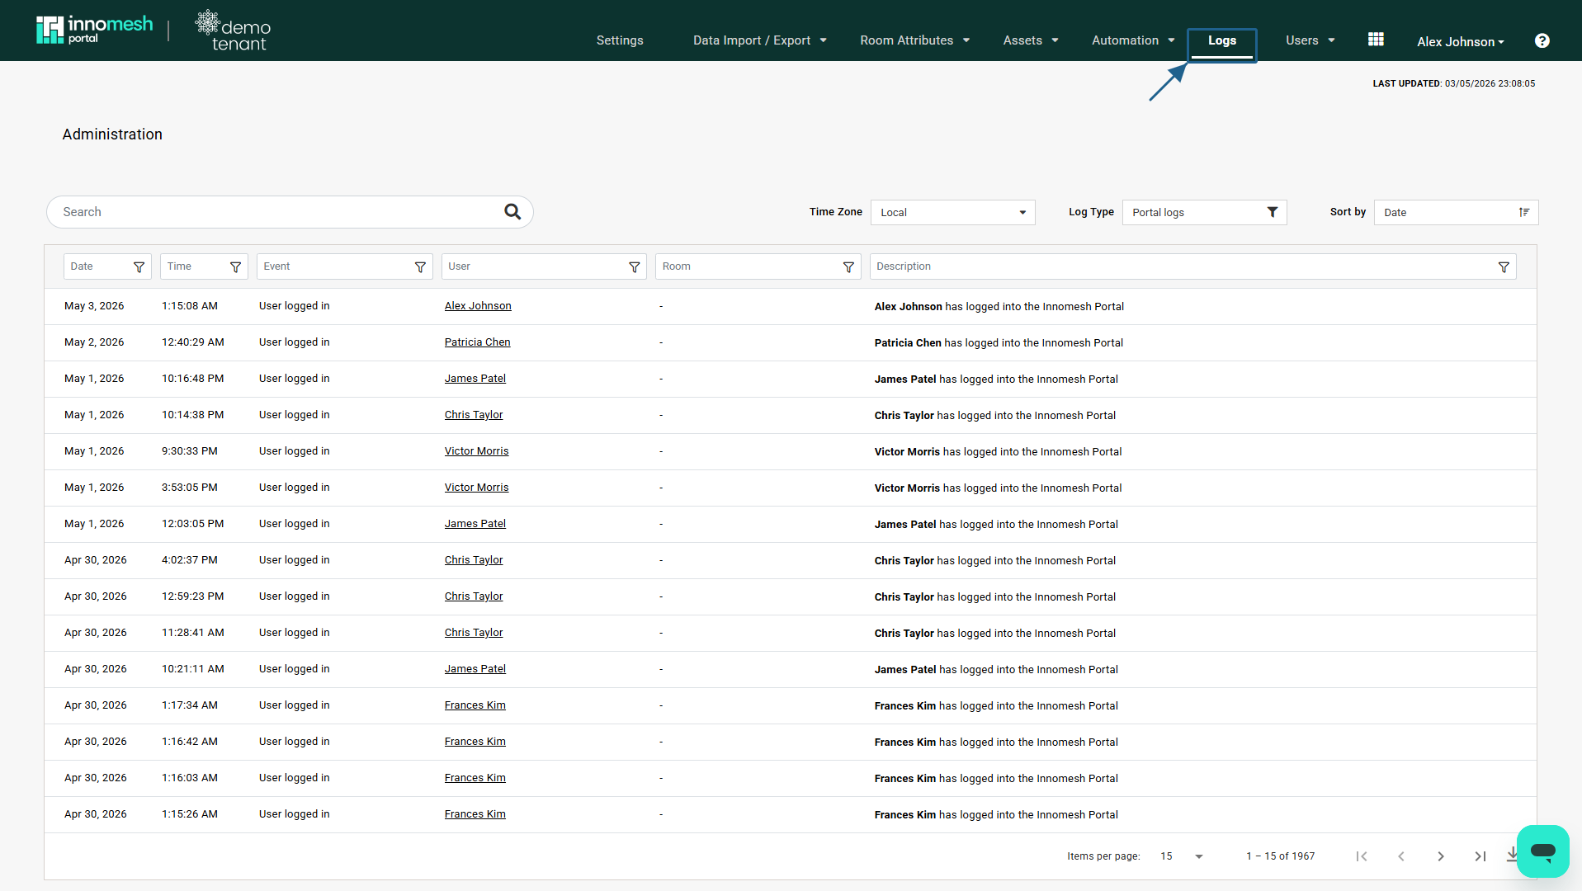Click the Innomesh portal logo
1582x891 pixels.
click(95, 30)
